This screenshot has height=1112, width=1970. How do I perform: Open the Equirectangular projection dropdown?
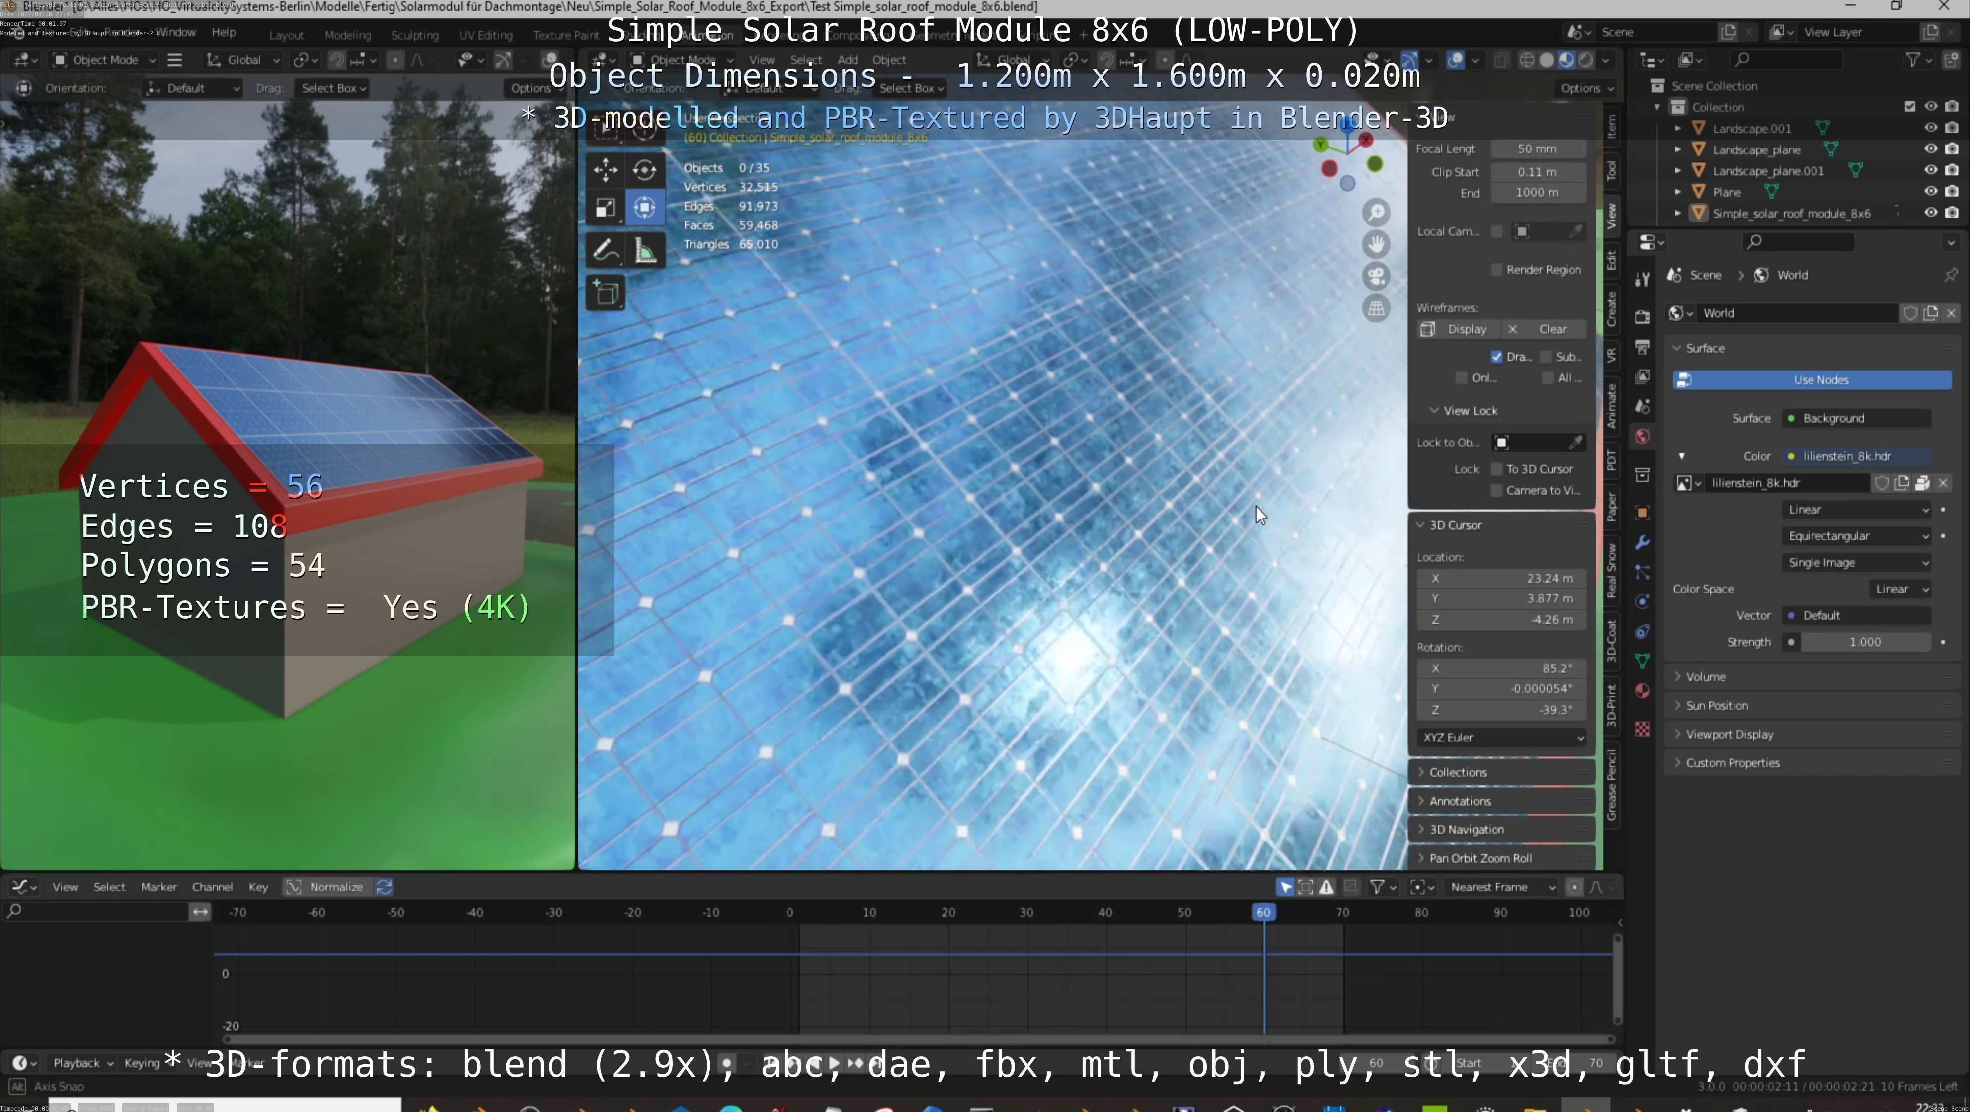click(x=1856, y=536)
